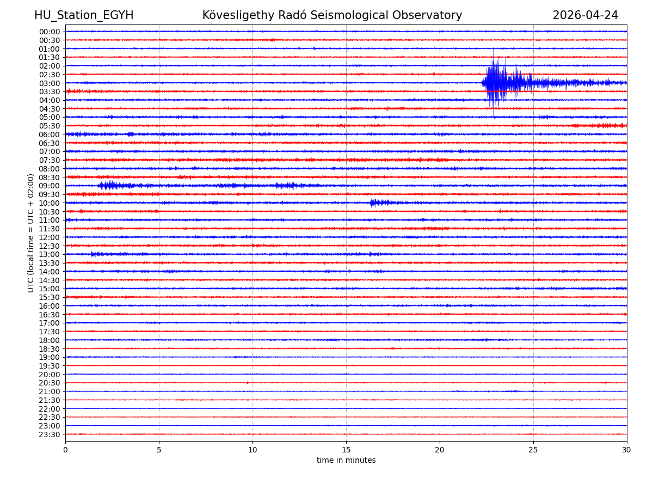
Task: Click the HU_Station_EGYH station label
Action: [x=84, y=15]
